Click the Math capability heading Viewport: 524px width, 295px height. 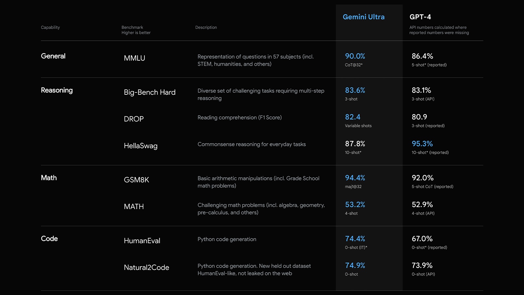pos(49,178)
